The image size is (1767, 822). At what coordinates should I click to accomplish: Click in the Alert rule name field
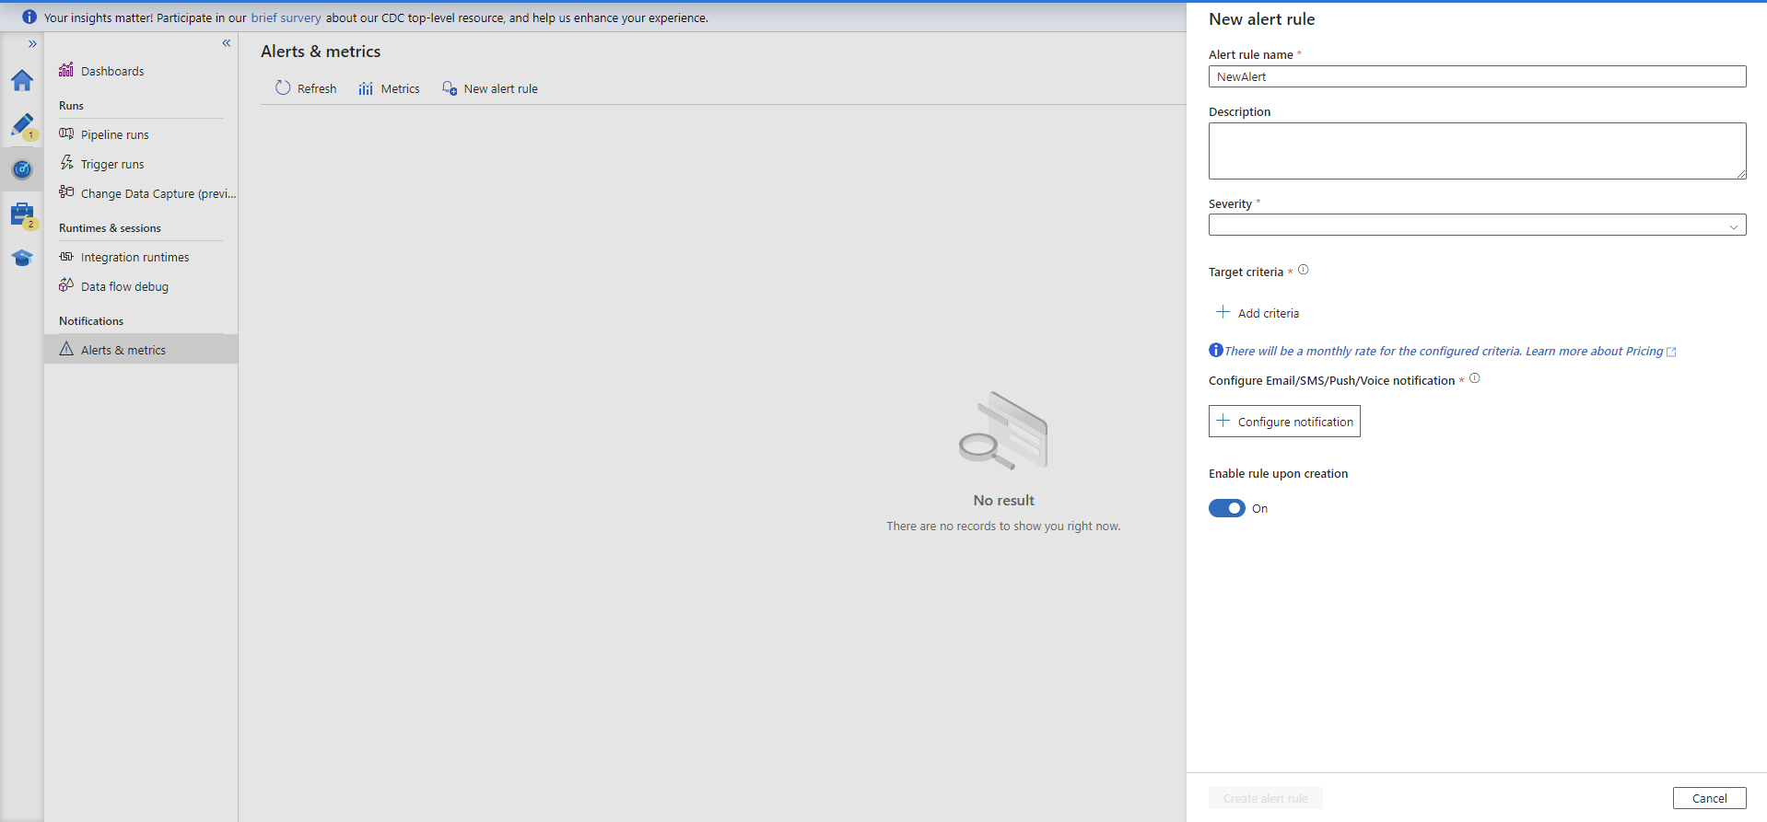click(1476, 77)
